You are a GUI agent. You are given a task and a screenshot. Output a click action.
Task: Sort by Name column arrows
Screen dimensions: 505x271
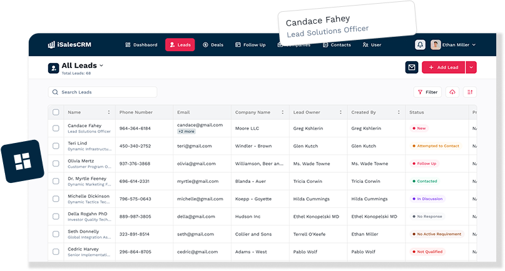[x=108, y=112]
